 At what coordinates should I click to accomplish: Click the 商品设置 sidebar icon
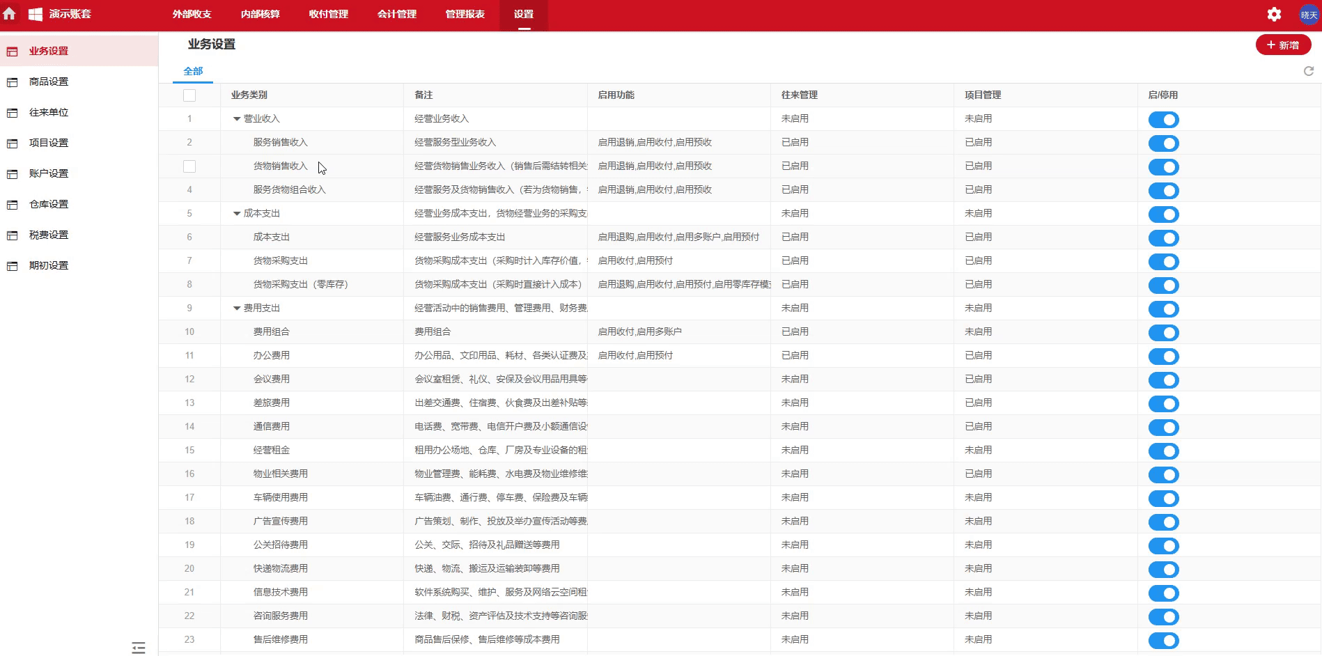click(x=12, y=82)
